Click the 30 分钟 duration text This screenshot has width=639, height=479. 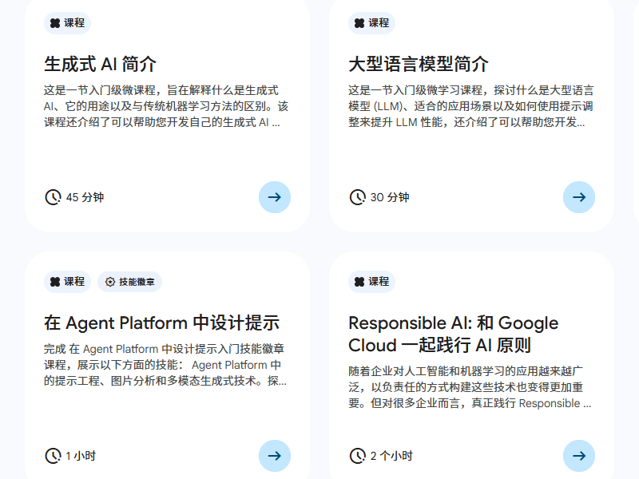[390, 197]
